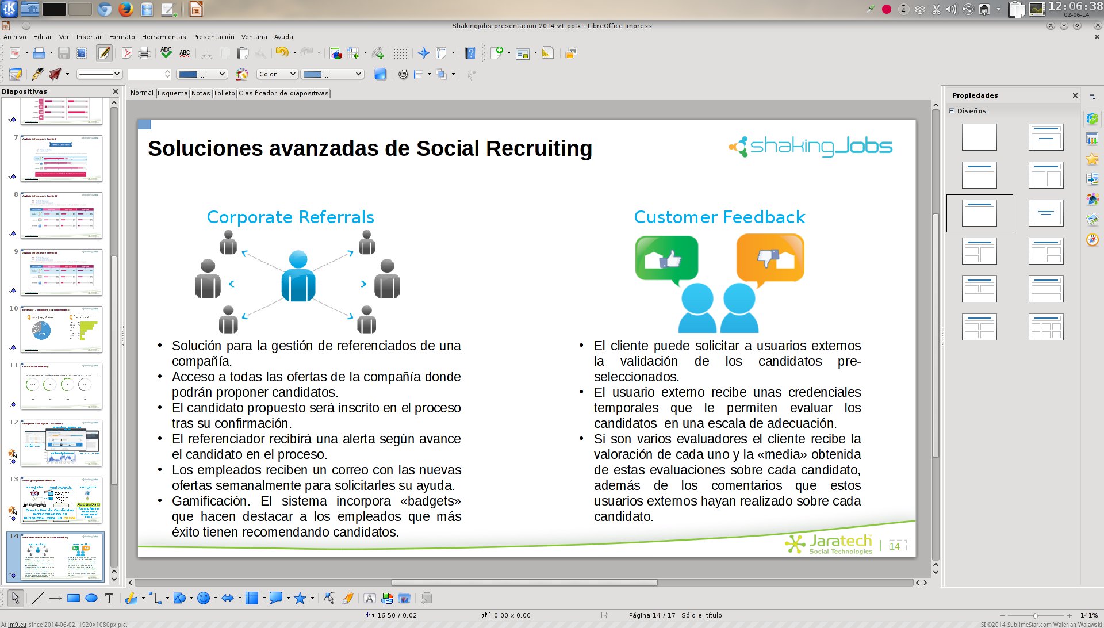Click the Undo arrow icon
Image resolution: width=1104 pixels, height=628 pixels.
pos(281,53)
